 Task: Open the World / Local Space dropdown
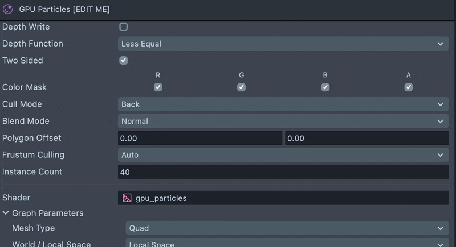pos(287,244)
